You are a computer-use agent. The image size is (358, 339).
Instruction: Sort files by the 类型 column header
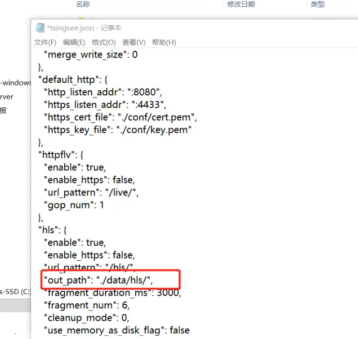coord(317,5)
